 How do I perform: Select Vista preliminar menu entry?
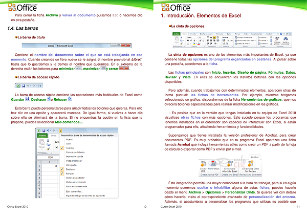74,161
